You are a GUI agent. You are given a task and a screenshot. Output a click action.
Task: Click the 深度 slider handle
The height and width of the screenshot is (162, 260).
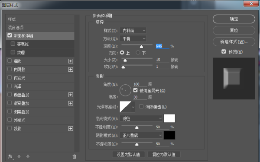(x=141, y=47)
